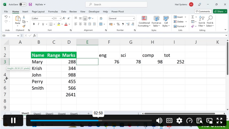
Task: Click the video volume speaker icon
Action: 159,121
